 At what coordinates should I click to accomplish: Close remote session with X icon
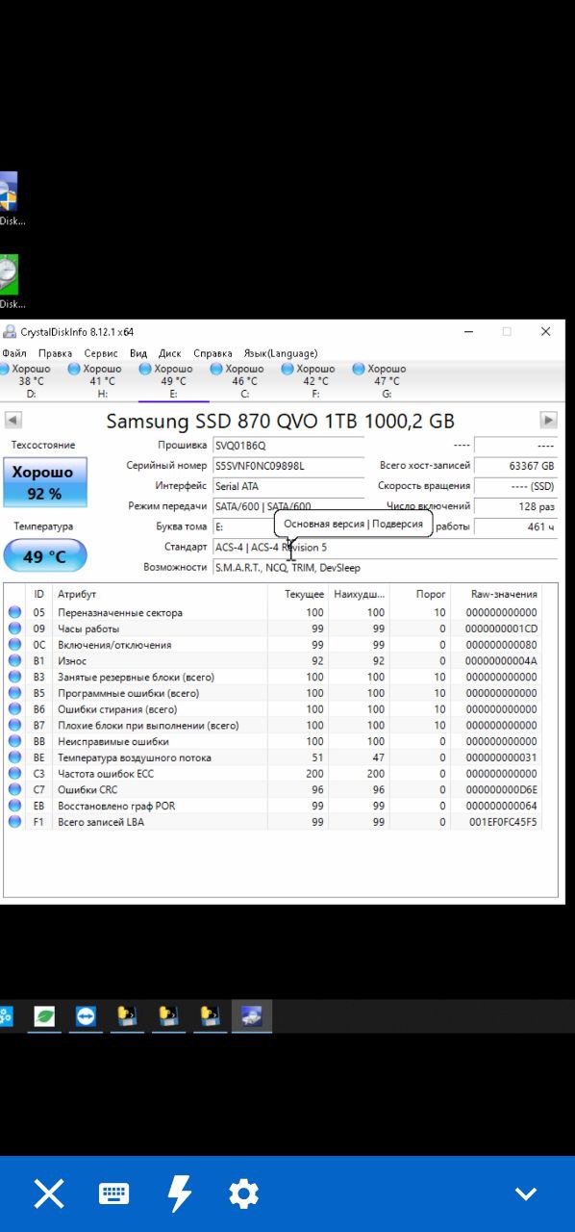click(49, 1193)
